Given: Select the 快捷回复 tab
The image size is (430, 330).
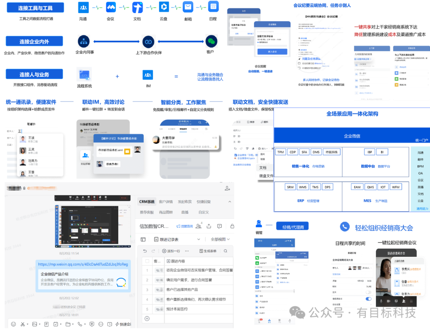Looking at the screenshot, I should (203, 202).
